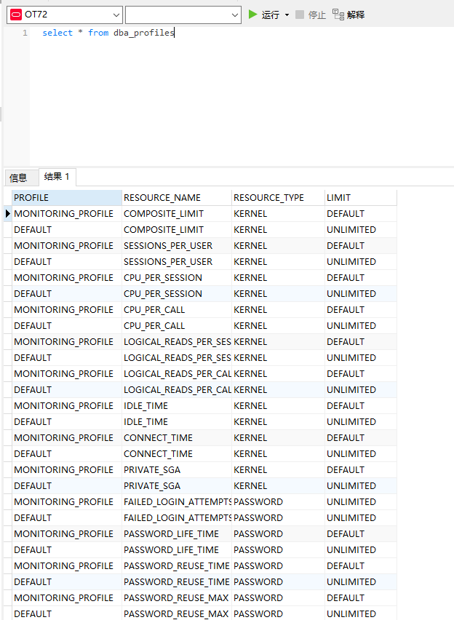Click LOGICAL_READS_PER_SES cell of MONITORING_PROFILE row

tap(177, 342)
